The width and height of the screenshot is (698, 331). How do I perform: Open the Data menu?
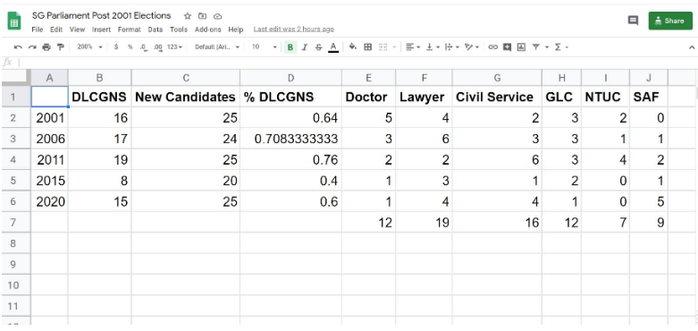[156, 30]
